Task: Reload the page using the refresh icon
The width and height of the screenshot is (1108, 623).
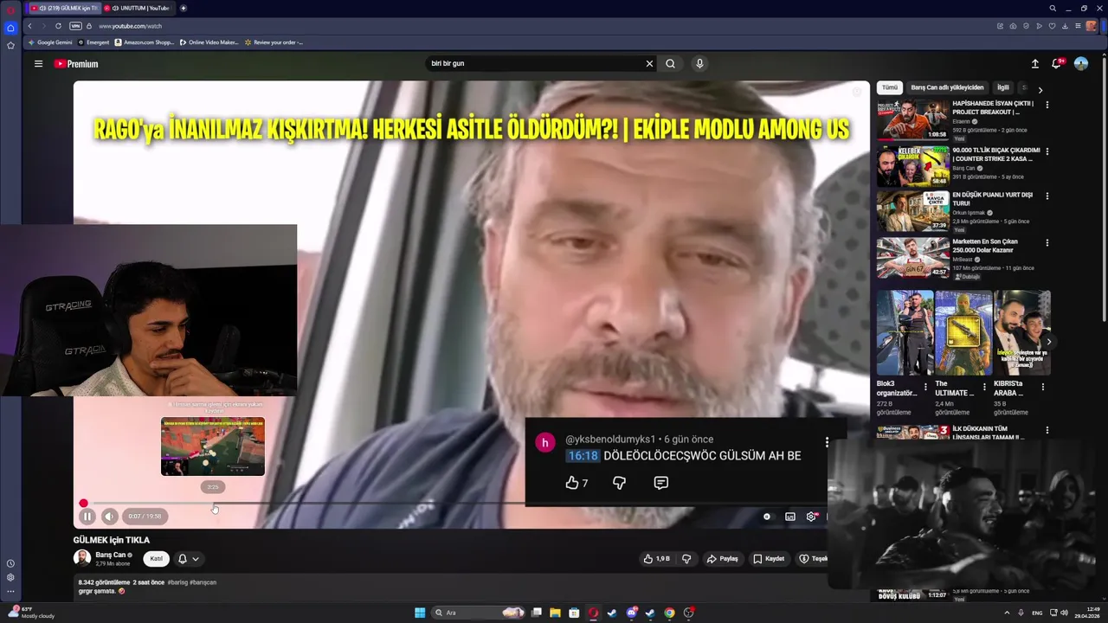Action: click(x=58, y=26)
